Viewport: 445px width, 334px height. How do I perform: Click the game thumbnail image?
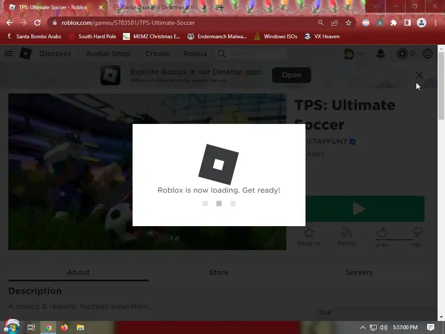[x=147, y=172]
